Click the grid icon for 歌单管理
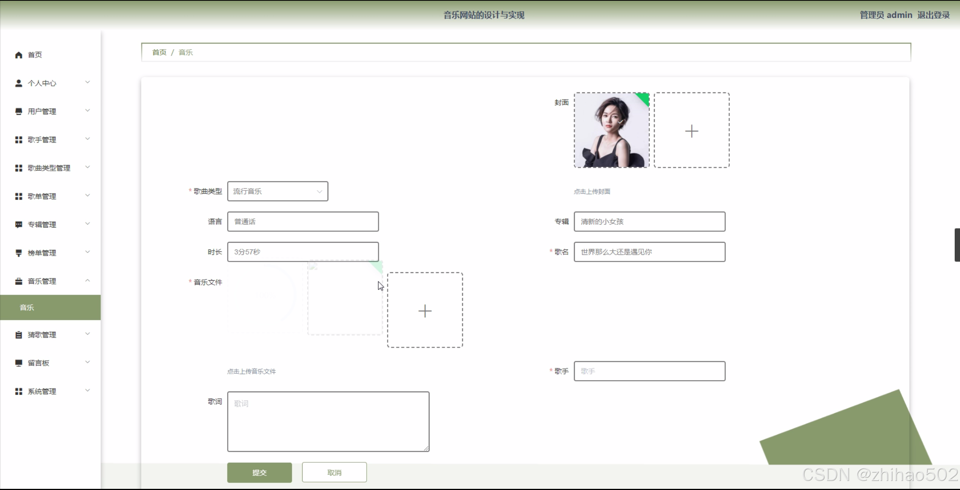The width and height of the screenshot is (960, 490). point(19,196)
